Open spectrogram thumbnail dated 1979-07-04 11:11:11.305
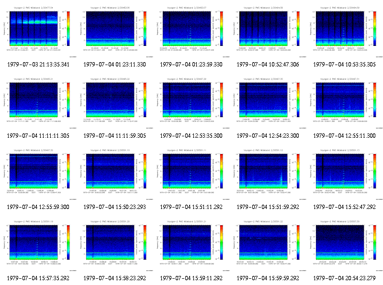The width and height of the screenshot is (383, 285). pos(38,103)
